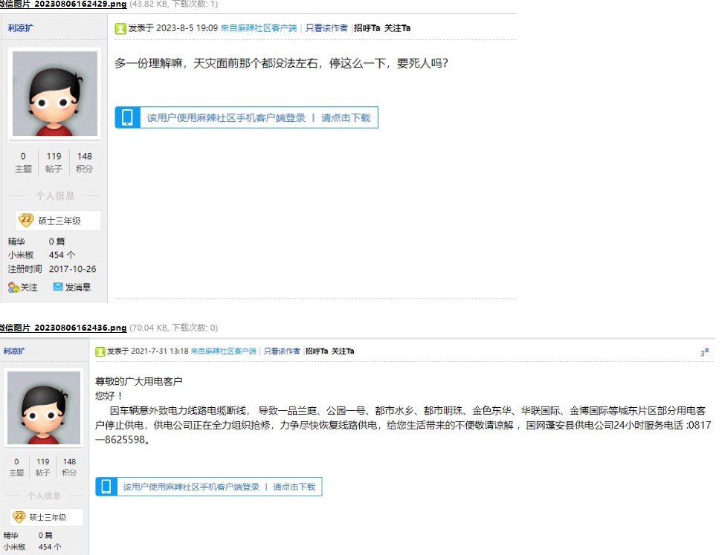Click the phone icon in upper download banner
Image resolution: width=722 pixels, height=555 pixels.
click(128, 117)
